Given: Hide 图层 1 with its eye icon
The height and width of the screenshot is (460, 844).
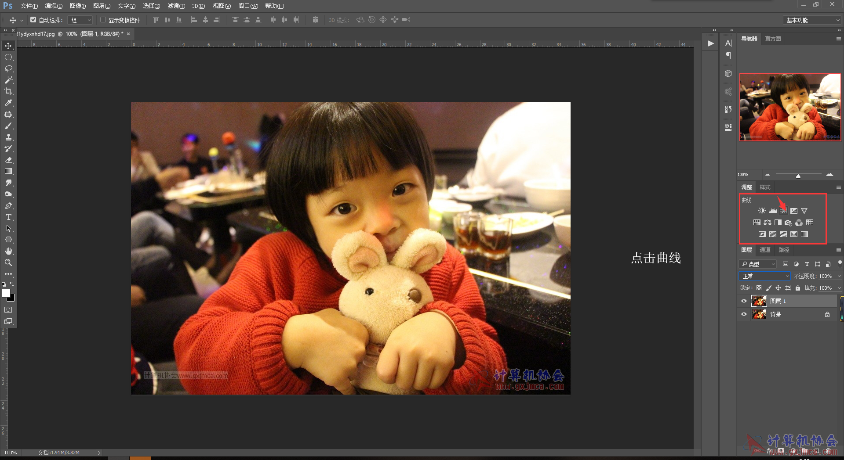Looking at the screenshot, I should (744, 301).
